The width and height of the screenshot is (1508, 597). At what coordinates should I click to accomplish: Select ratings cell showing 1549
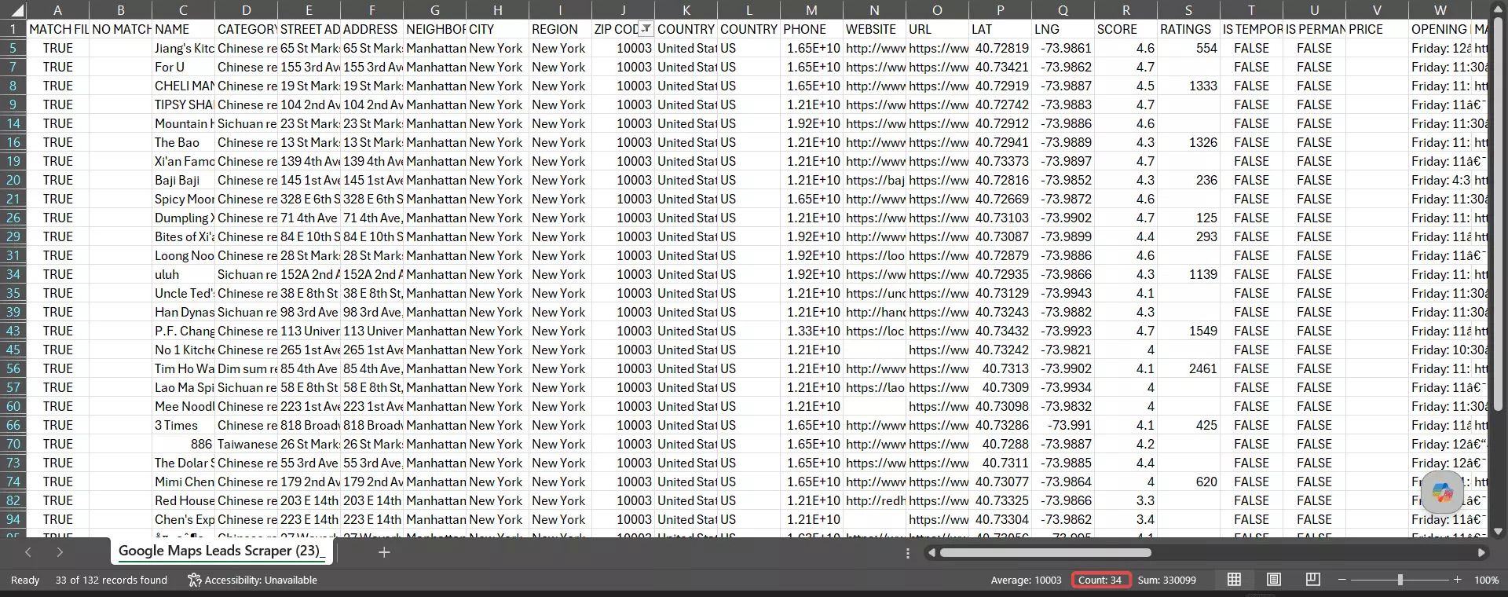(x=1188, y=331)
